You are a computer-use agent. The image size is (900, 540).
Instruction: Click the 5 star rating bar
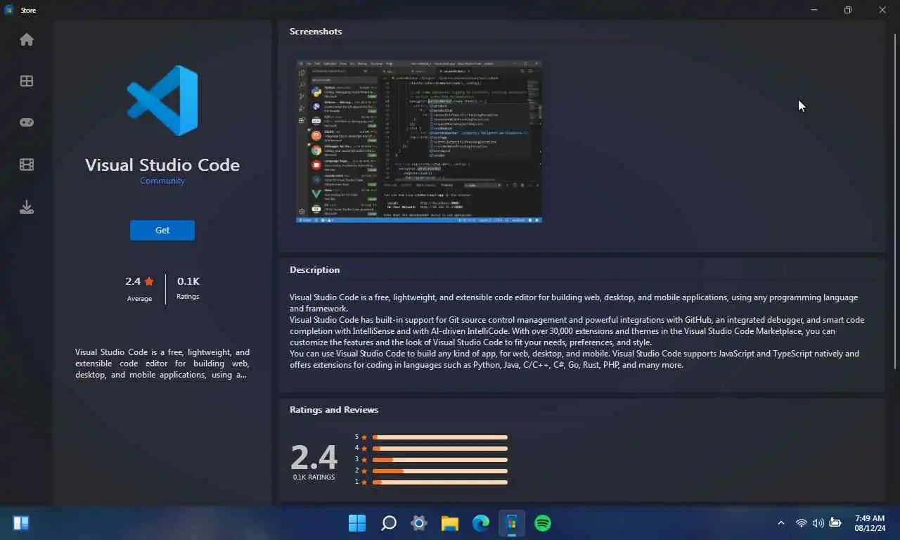click(x=439, y=437)
